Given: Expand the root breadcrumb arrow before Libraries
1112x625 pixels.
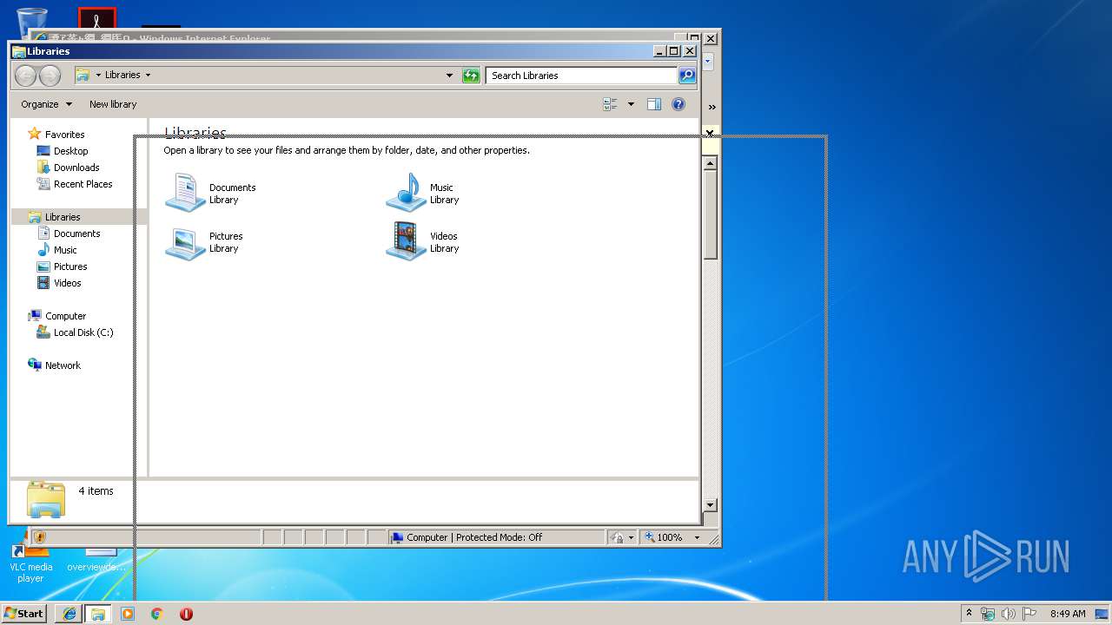Looking at the screenshot, I should tap(99, 76).
